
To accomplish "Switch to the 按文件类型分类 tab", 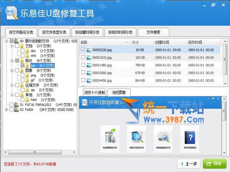I will [x=54, y=32].
